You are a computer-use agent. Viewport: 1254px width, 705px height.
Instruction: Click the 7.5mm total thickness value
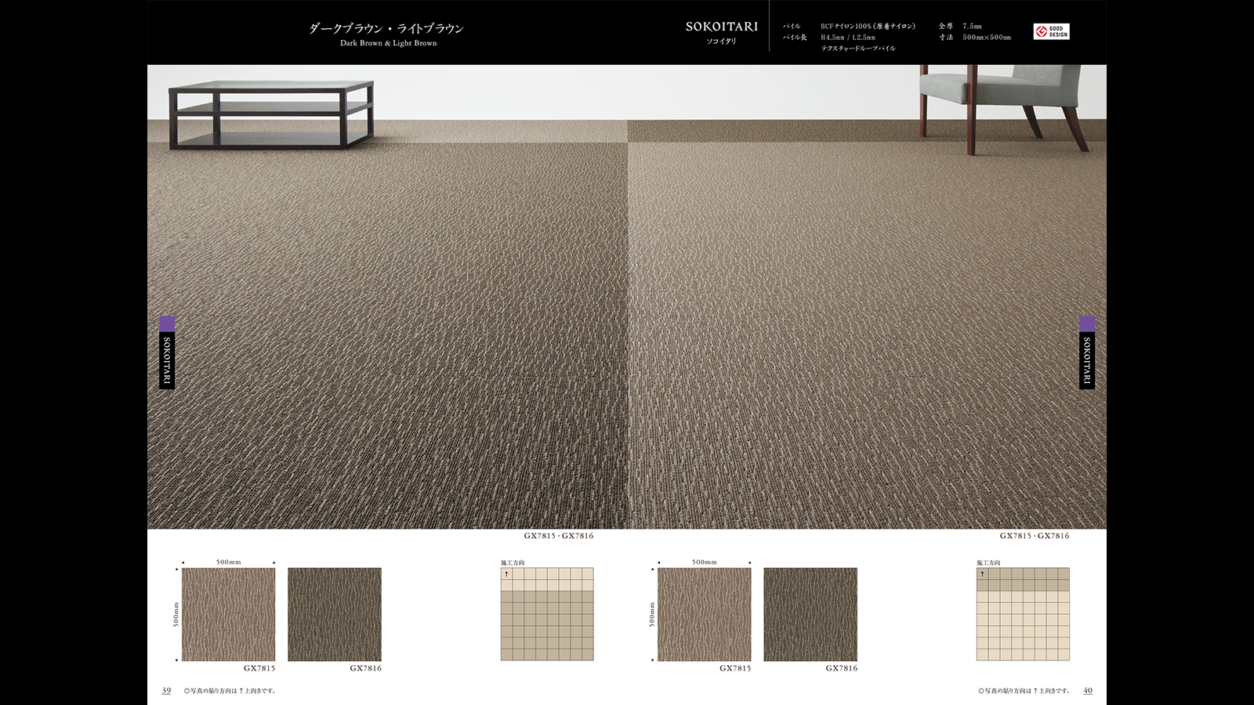[972, 26]
